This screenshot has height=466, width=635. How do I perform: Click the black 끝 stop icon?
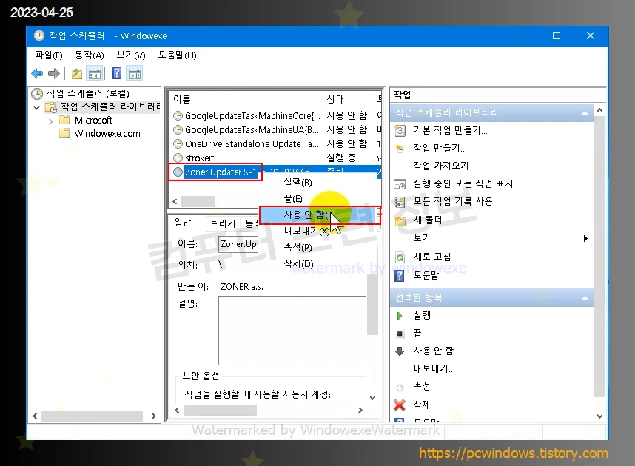click(x=400, y=334)
